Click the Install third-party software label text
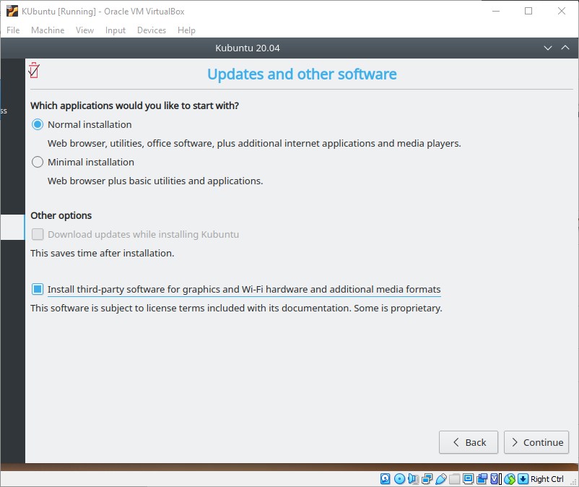This screenshot has height=487, width=579. (x=244, y=289)
